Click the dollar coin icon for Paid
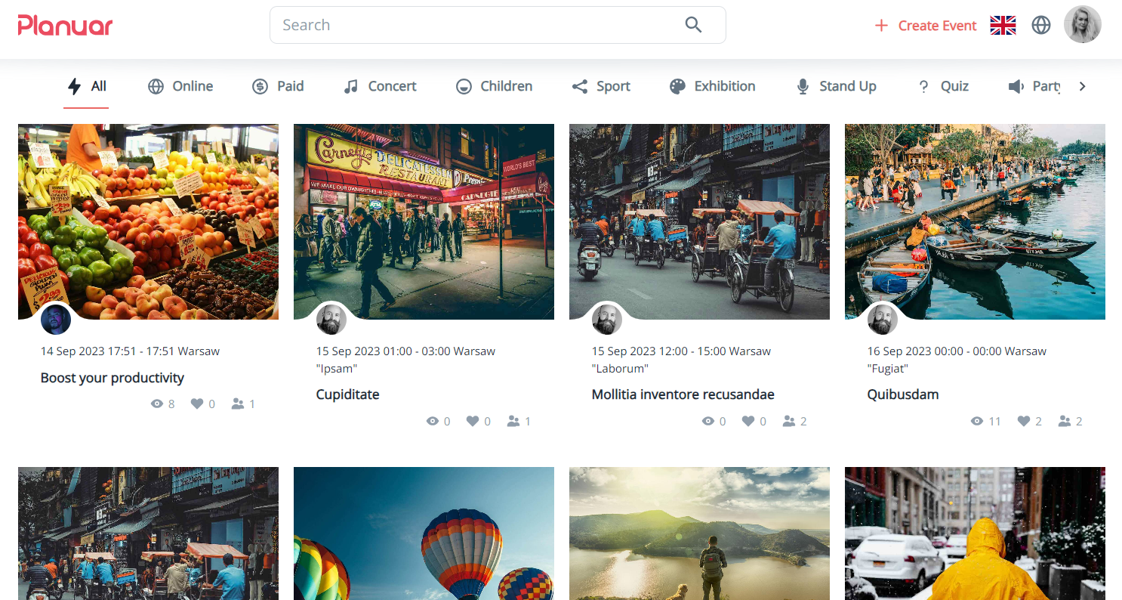Viewport: 1122px width, 600px height. tap(260, 86)
